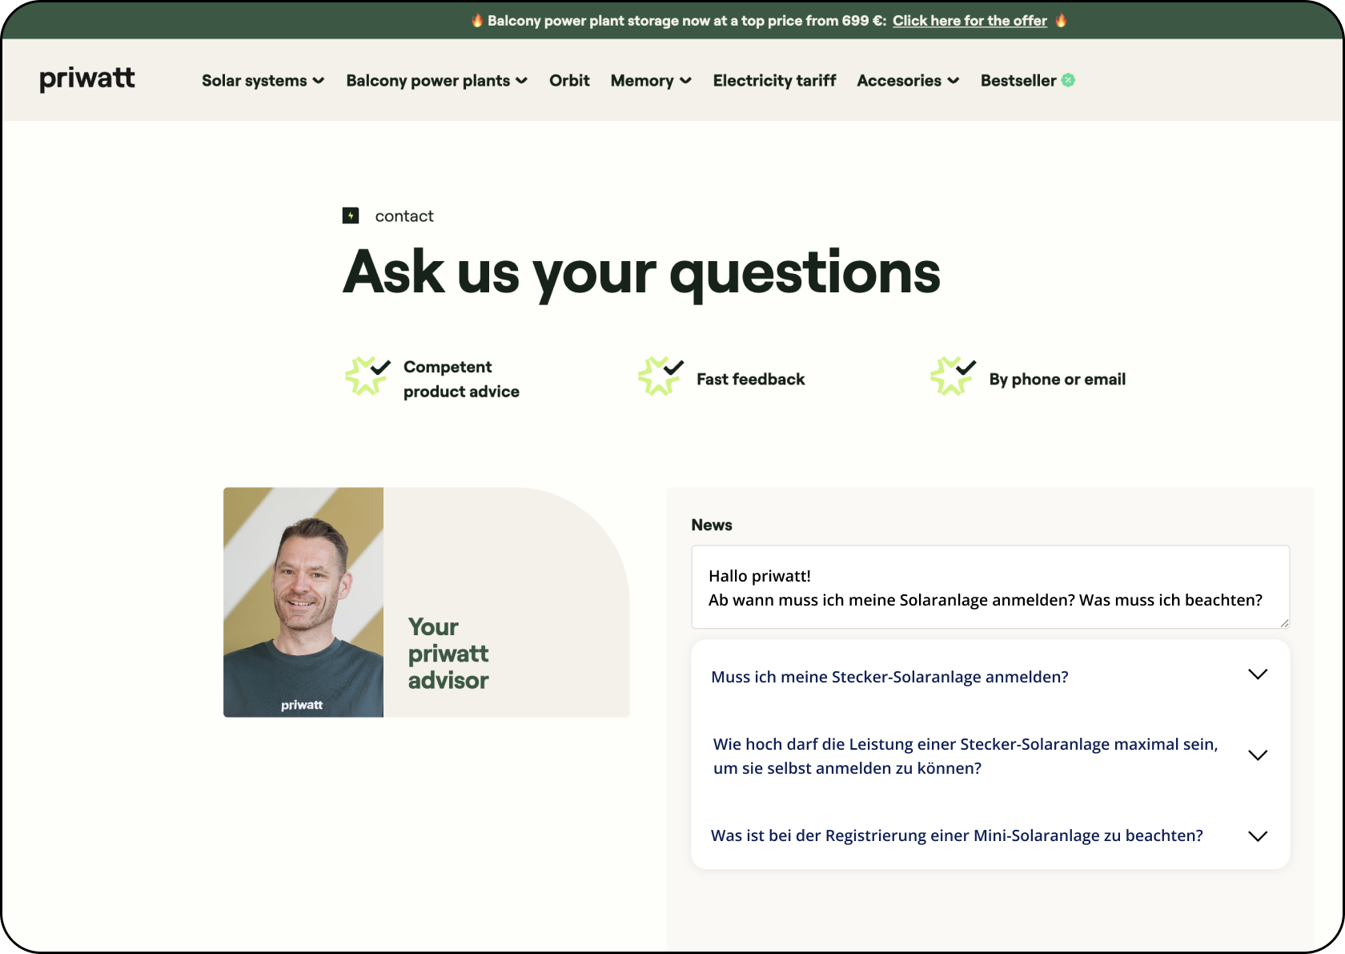Click the star checkmark icon by phone or email
1345x954 pixels.
tap(952, 376)
